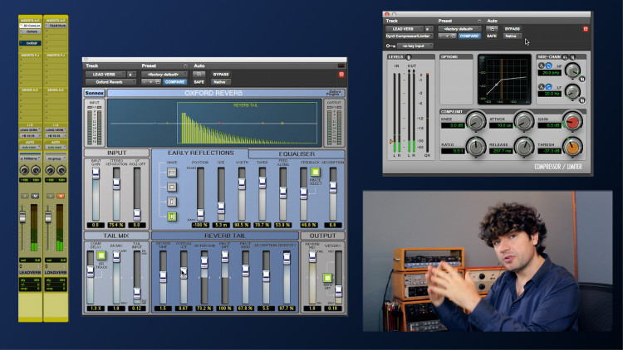The height and width of the screenshot is (350, 623).
Task: Open the Oxford Reverb plugin selector dropdown
Action: pos(110,82)
